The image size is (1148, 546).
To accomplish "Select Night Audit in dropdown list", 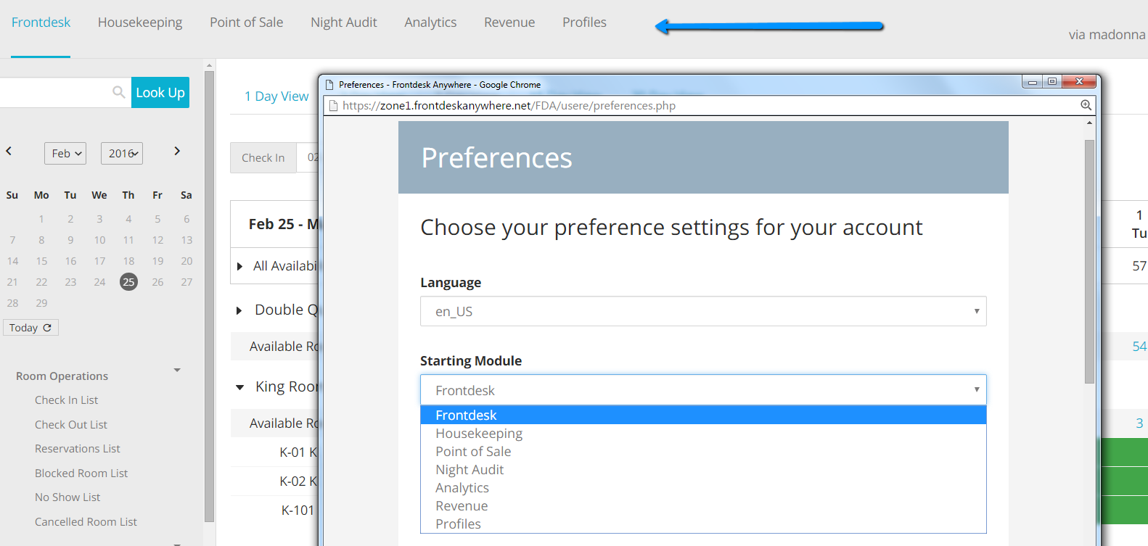I will click(703, 469).
